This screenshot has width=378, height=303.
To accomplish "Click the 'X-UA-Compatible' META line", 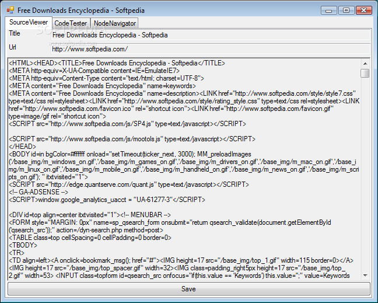I will click(94, 71).
